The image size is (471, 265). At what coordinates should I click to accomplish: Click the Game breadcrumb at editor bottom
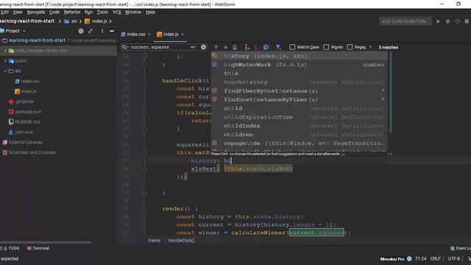154,241
